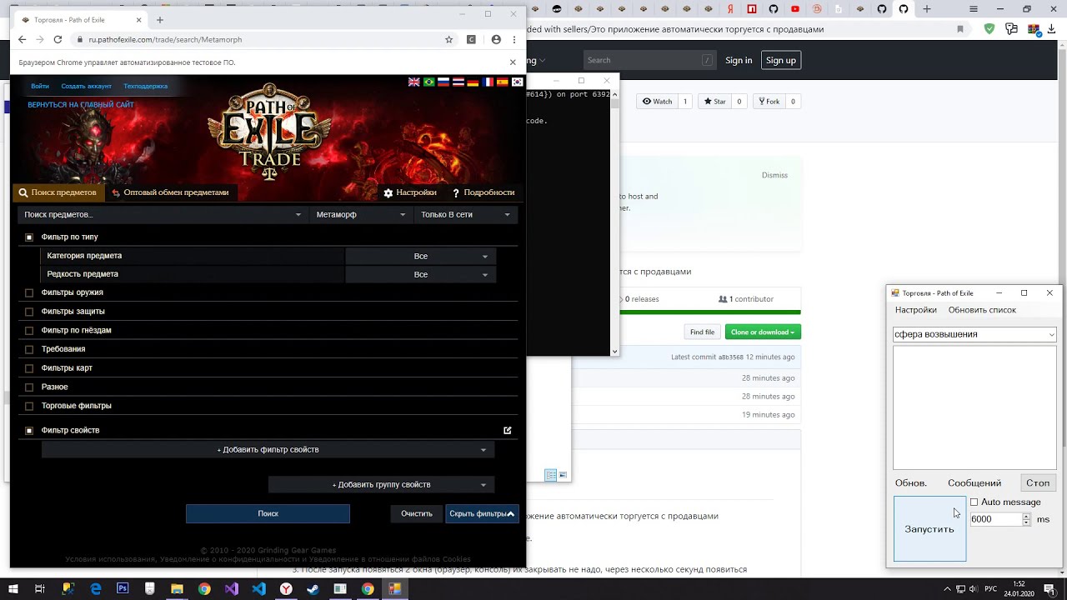Tick the Auto message checkbox
1067x600 pixels.
(974, 502)
